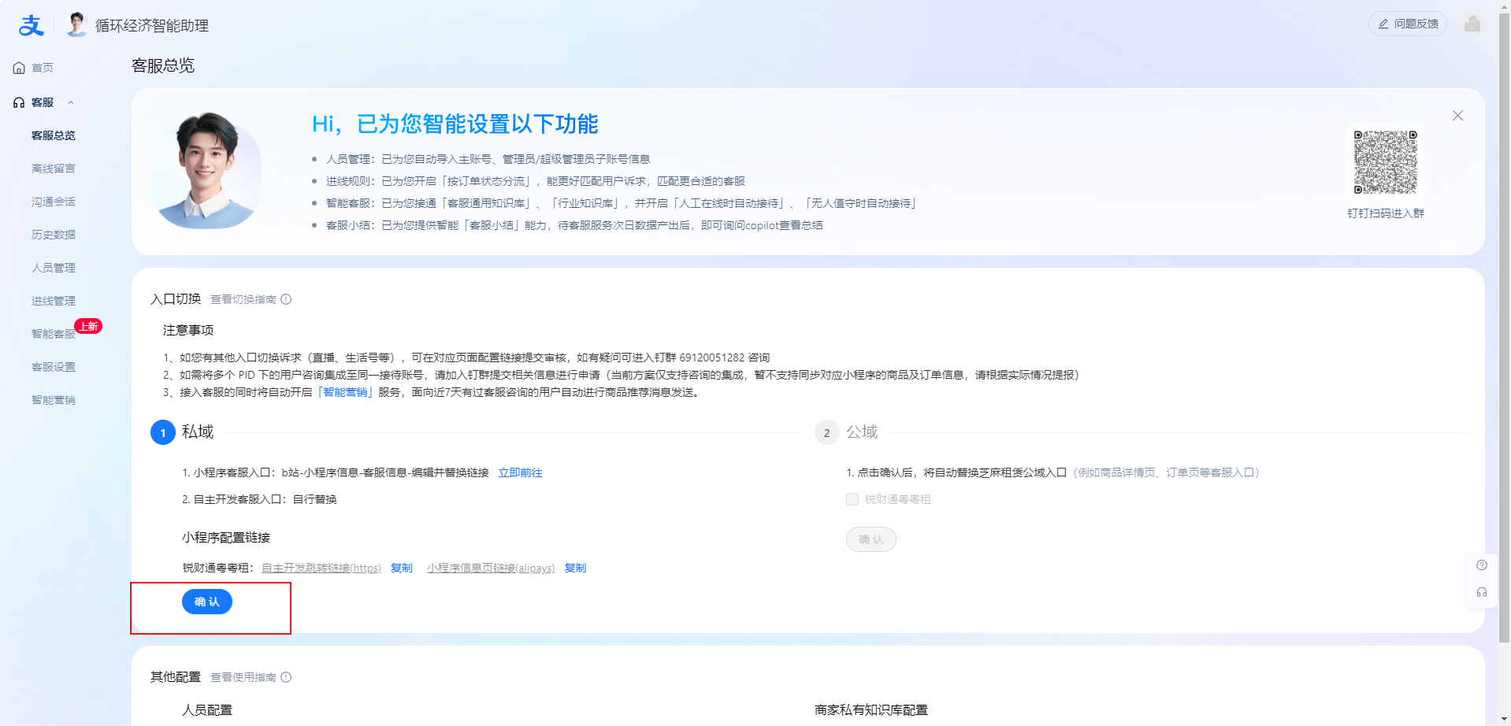Open the user profile icon top right
Viewport: 1511px width, 726px height.
click(1472, 24)
